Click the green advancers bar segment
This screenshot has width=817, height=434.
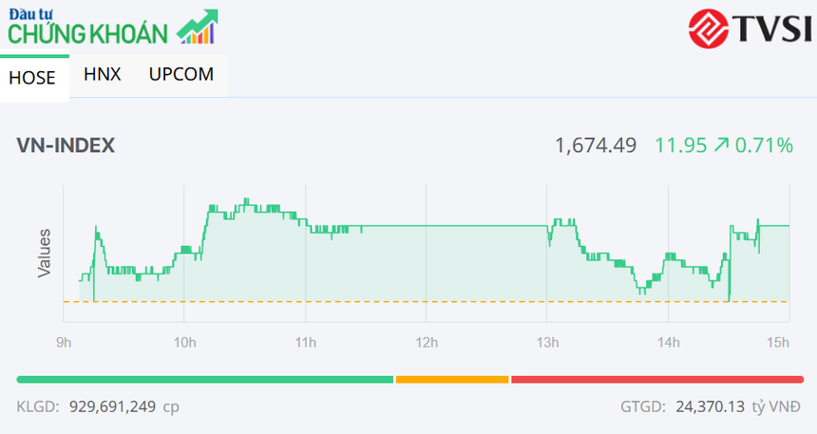tap(204, 379)
